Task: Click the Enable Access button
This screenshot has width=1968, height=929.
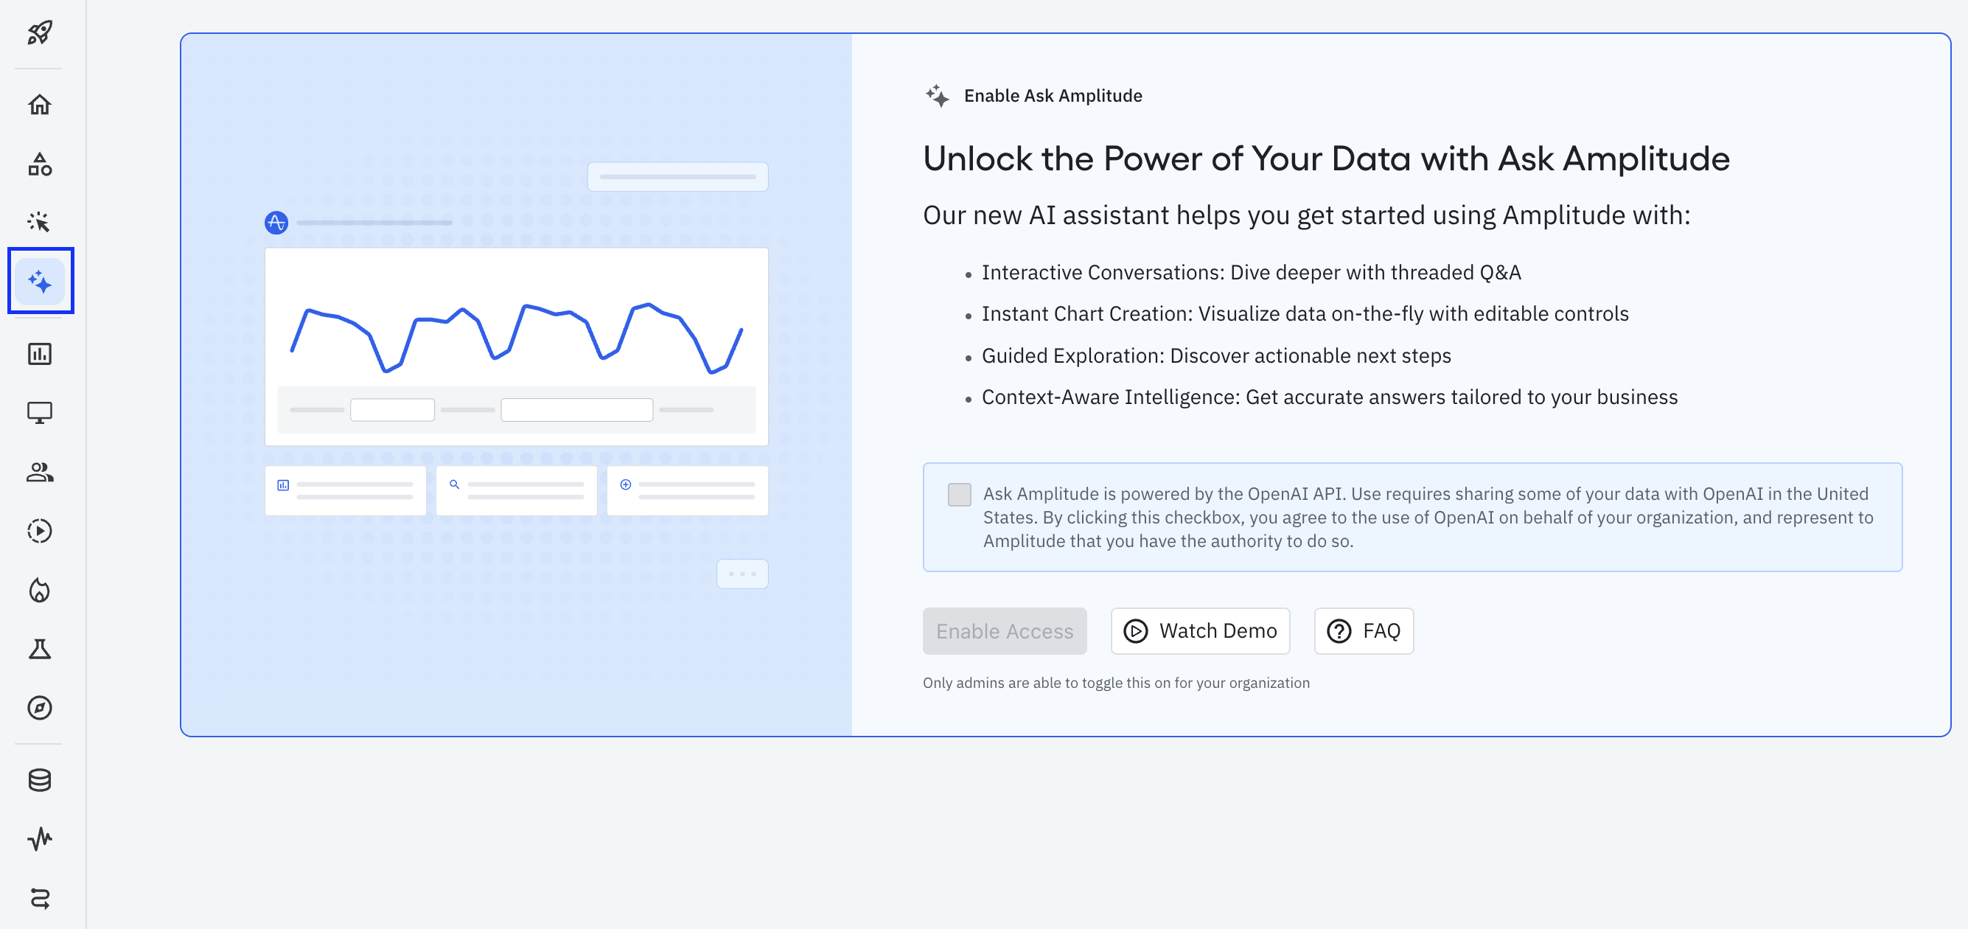Action: click(1004, 631)
